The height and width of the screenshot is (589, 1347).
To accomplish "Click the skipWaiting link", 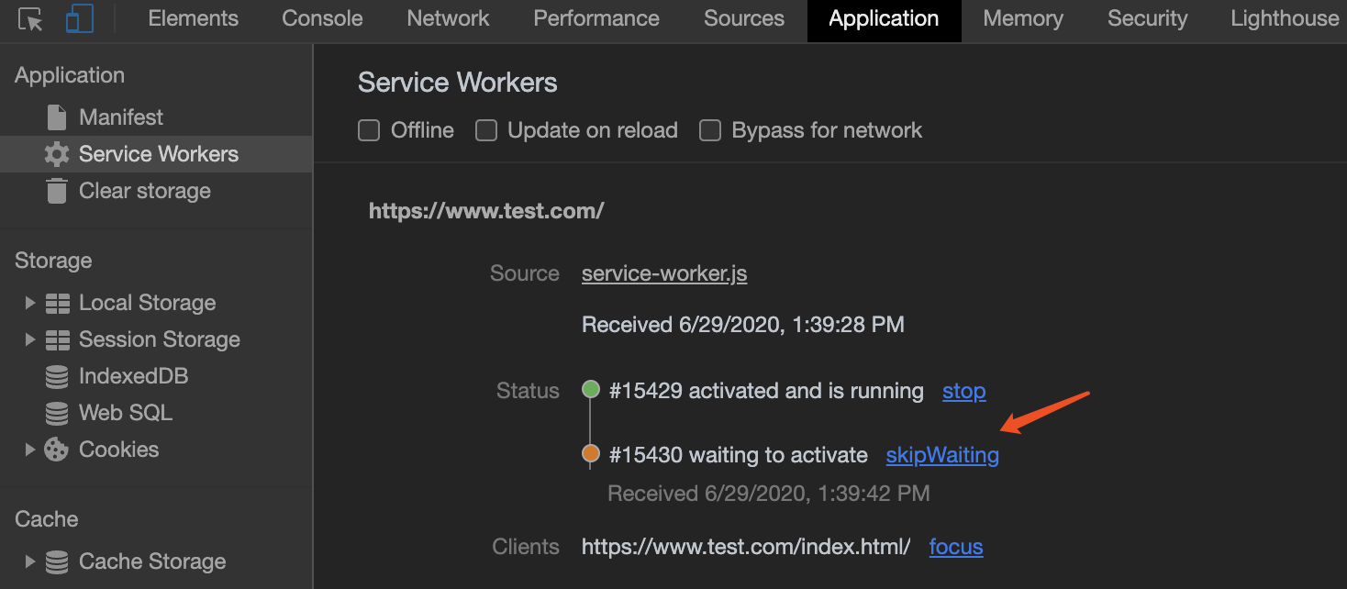I will (942, 455).
